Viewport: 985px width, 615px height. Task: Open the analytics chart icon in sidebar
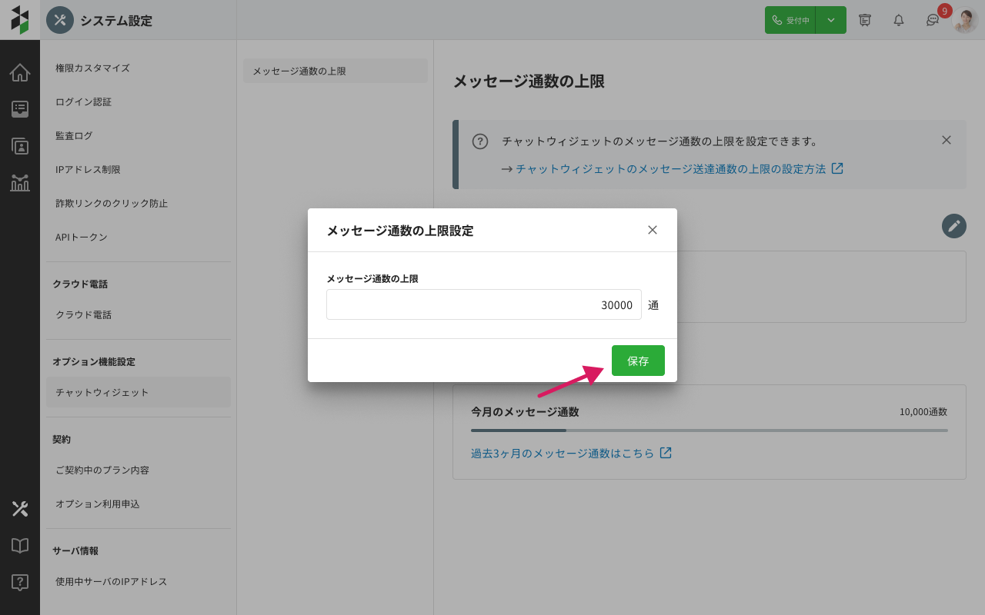(x=20, y=183)
